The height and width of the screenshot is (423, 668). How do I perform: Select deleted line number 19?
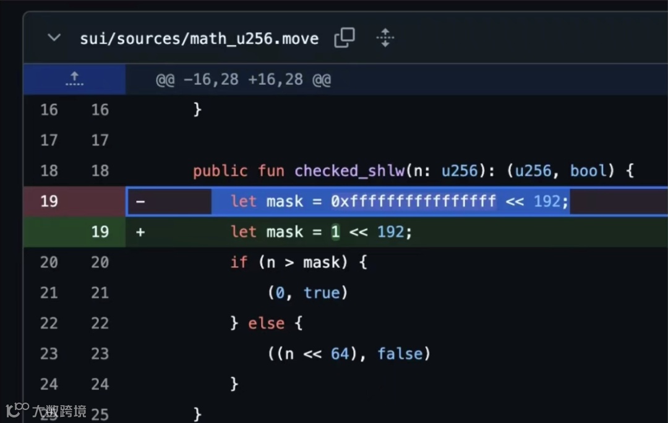[49, 201]
